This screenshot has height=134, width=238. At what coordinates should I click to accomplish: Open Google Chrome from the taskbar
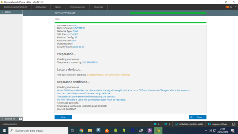[x=81, y=130]
